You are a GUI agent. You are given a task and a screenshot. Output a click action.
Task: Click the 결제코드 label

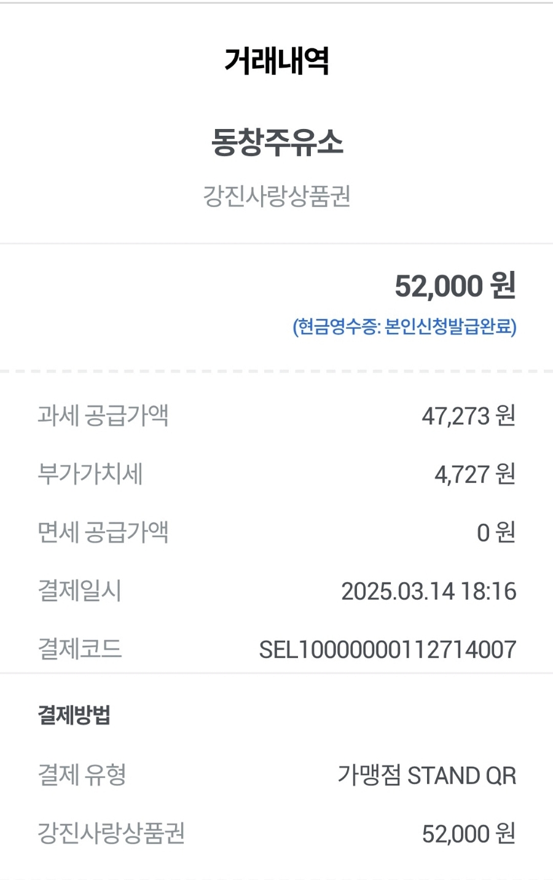point(80,649)
